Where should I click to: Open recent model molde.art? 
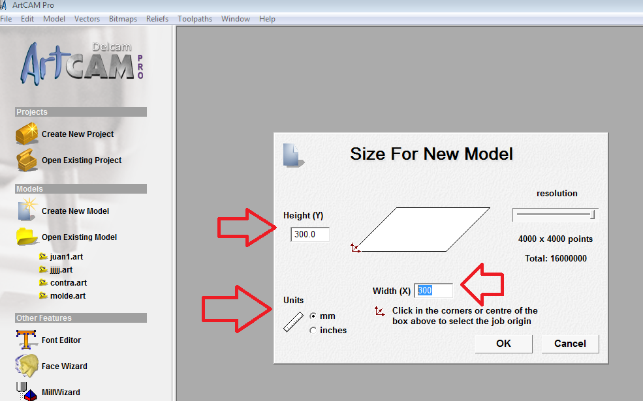point(68,296)
